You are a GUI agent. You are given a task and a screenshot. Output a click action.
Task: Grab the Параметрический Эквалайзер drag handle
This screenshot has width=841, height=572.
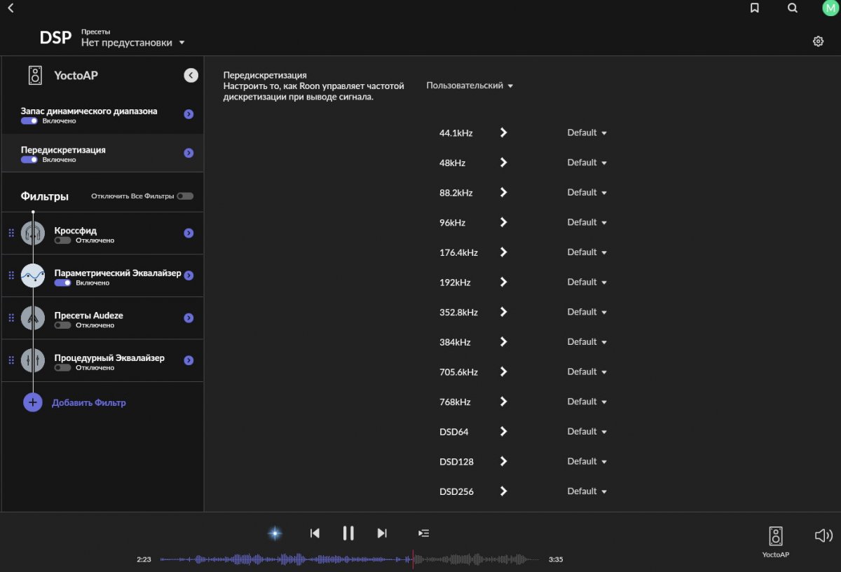[11, 275]
